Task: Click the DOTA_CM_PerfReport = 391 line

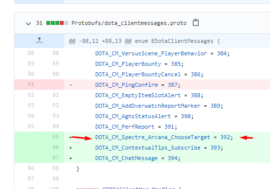Action: [136, 127]
